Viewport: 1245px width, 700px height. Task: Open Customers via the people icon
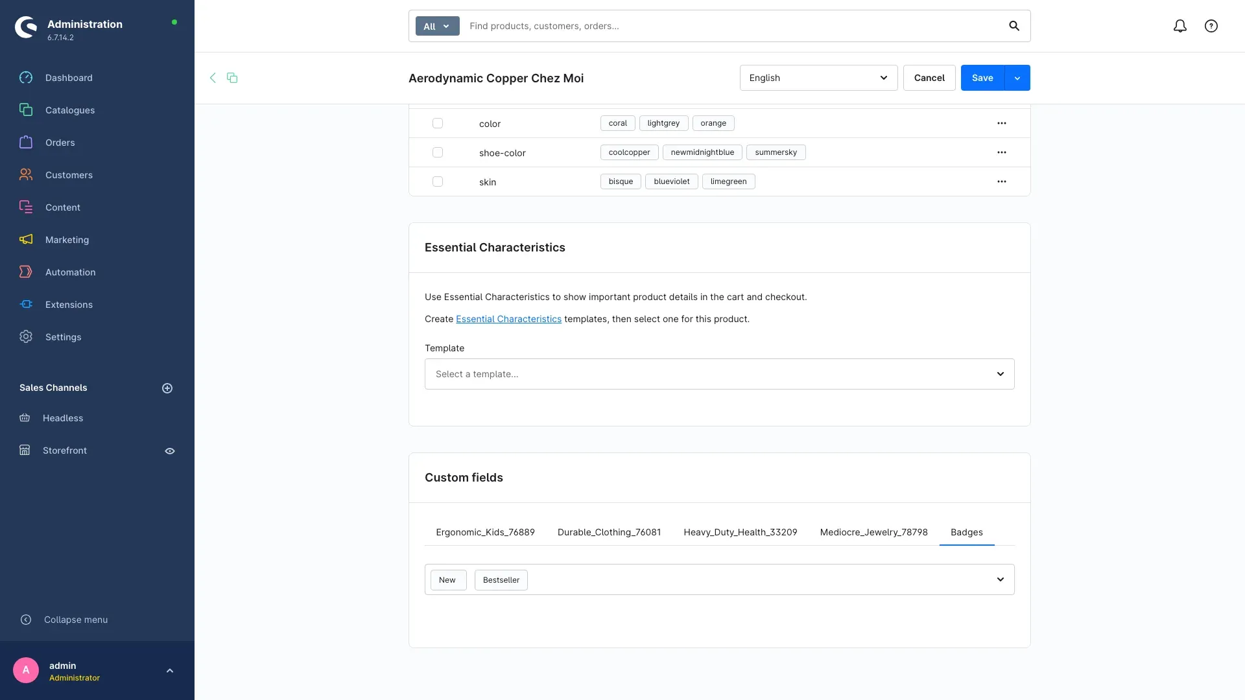click(x=26, y=175)
